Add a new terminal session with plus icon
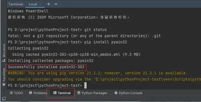 tap(48, 4)
